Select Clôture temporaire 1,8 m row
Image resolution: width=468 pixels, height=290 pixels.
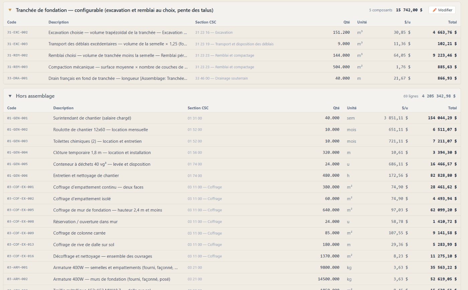232,152
